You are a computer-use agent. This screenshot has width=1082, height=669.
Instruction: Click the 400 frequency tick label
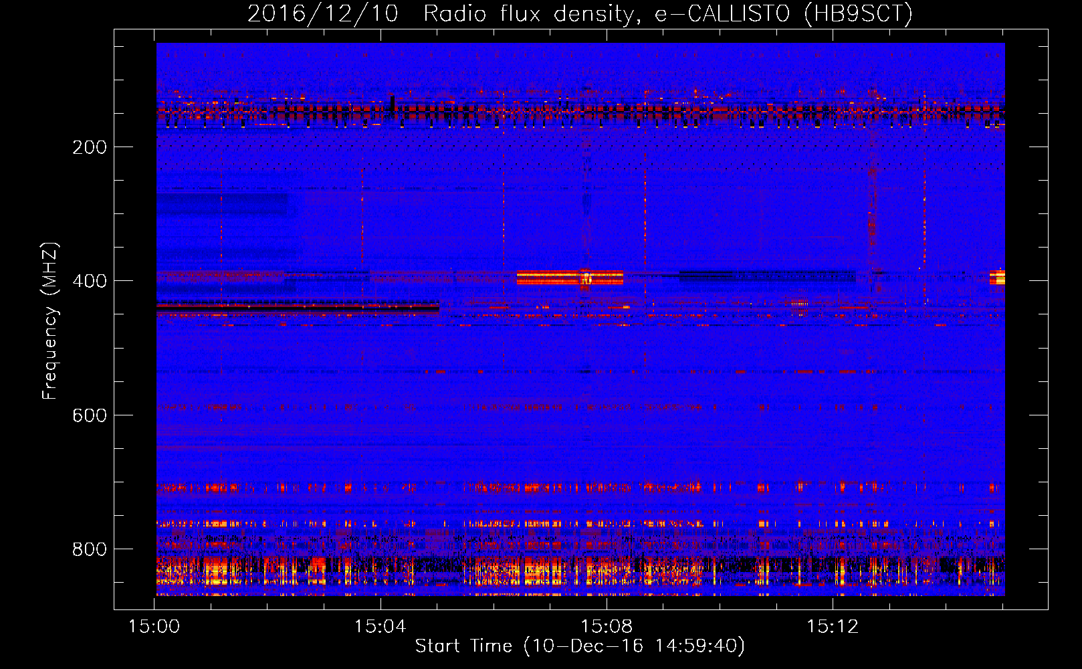click(x=90, y=281)
